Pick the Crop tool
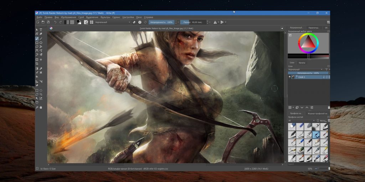 [x=37, y=64]
